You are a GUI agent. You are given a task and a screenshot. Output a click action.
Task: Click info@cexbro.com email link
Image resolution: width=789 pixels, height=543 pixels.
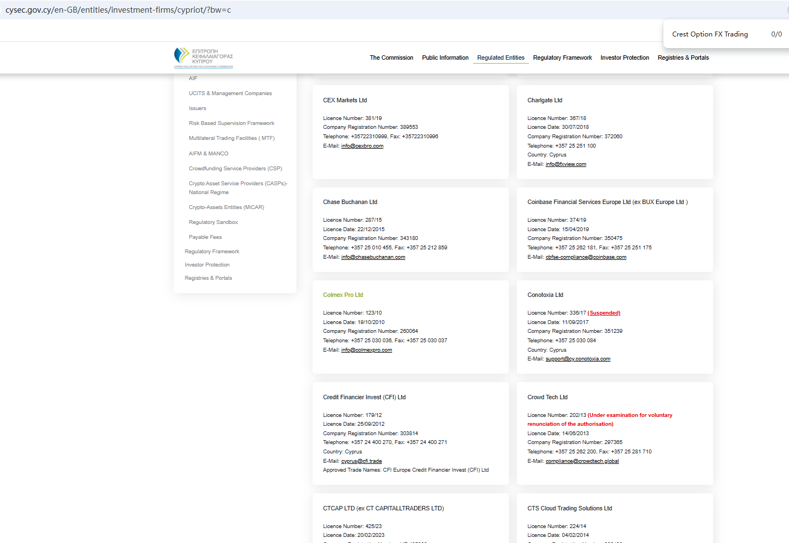point(362,146)
